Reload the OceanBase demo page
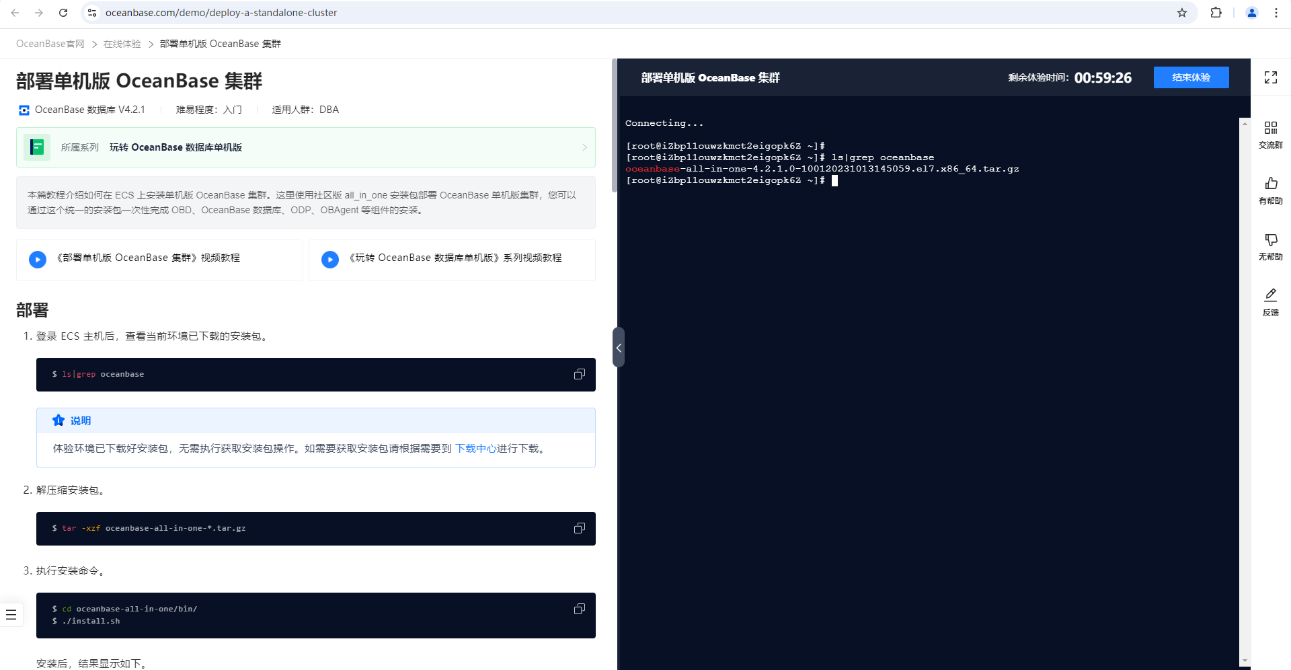 pos(63,13)
